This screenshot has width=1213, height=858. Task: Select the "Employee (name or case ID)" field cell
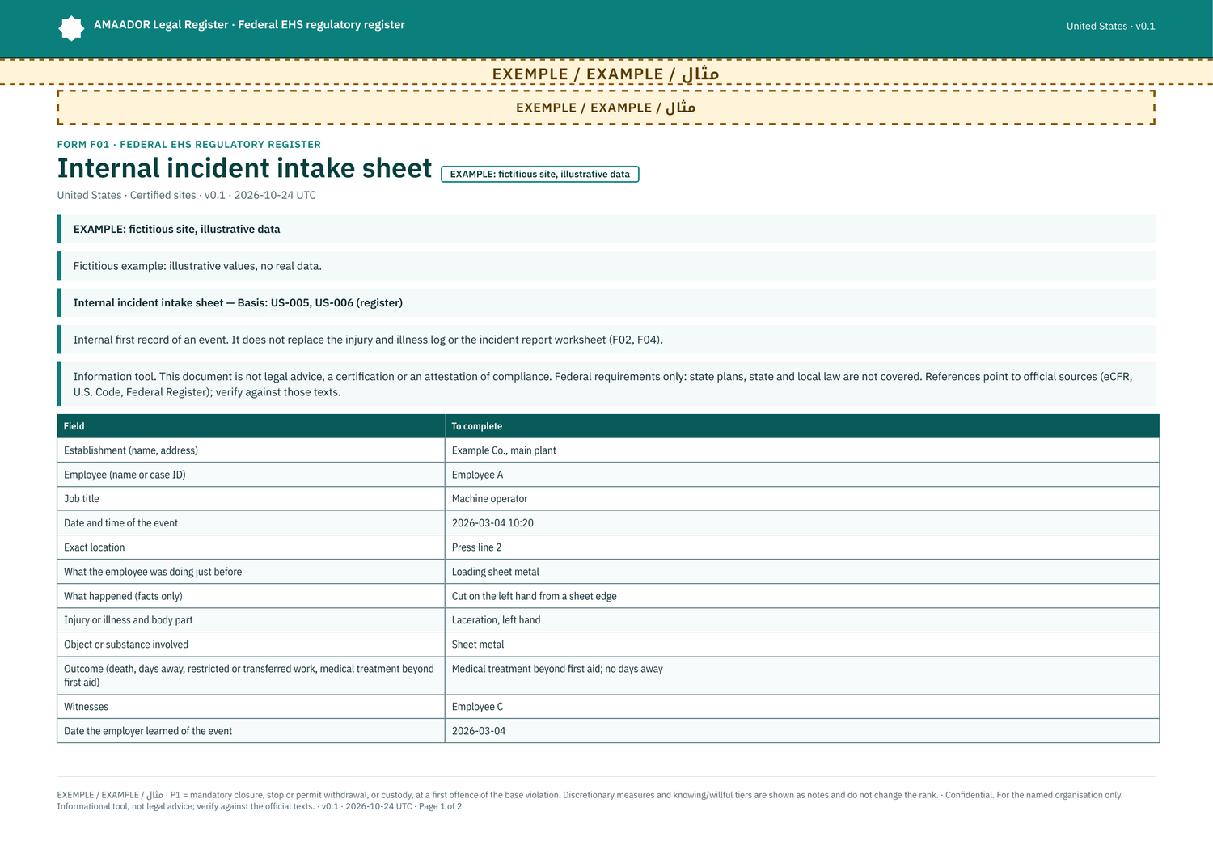[251, 475]
